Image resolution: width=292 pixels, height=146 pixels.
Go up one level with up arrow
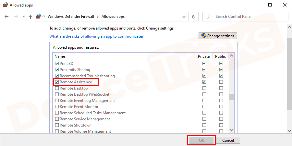click(30, 17)
